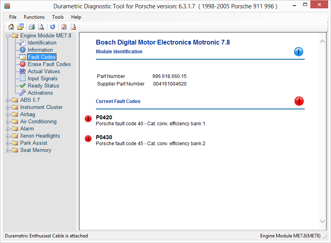
Task: Click 'Durametric Enthusiast Cable is attached' status text
Action: pos(46,236)
